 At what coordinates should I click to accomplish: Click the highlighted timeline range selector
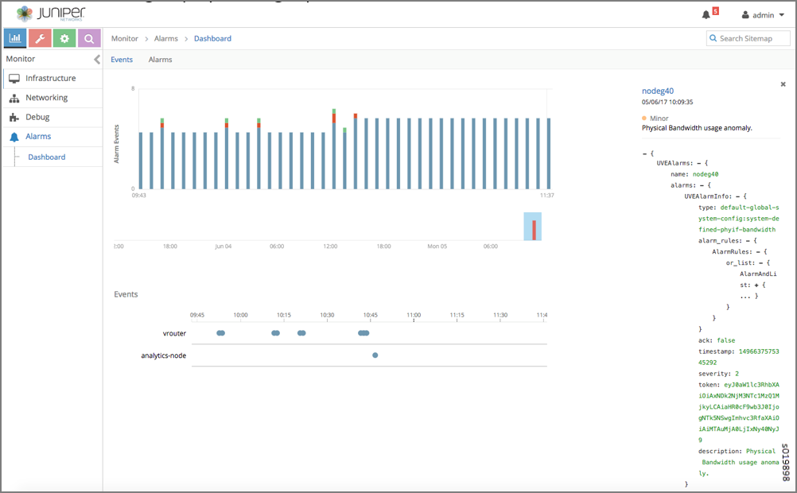click(532, 226)
